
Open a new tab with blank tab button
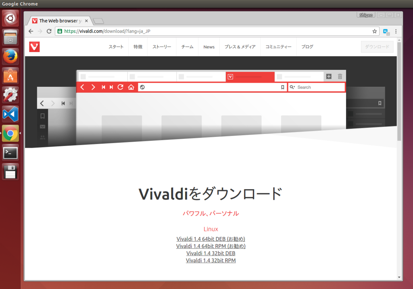pos(98,21)
